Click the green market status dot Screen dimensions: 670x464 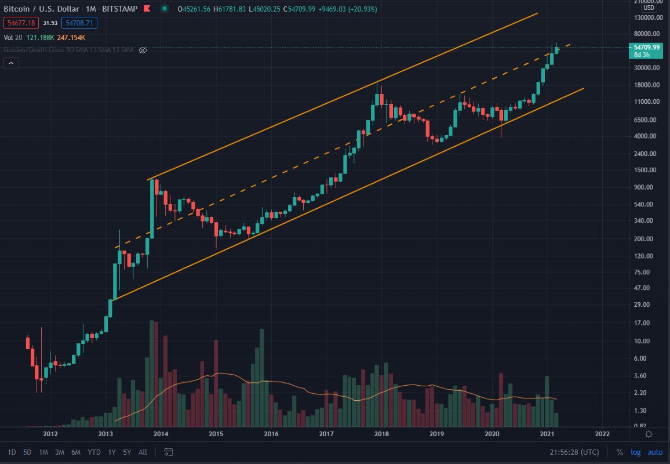pyautogui.click(x=165, y=9)
